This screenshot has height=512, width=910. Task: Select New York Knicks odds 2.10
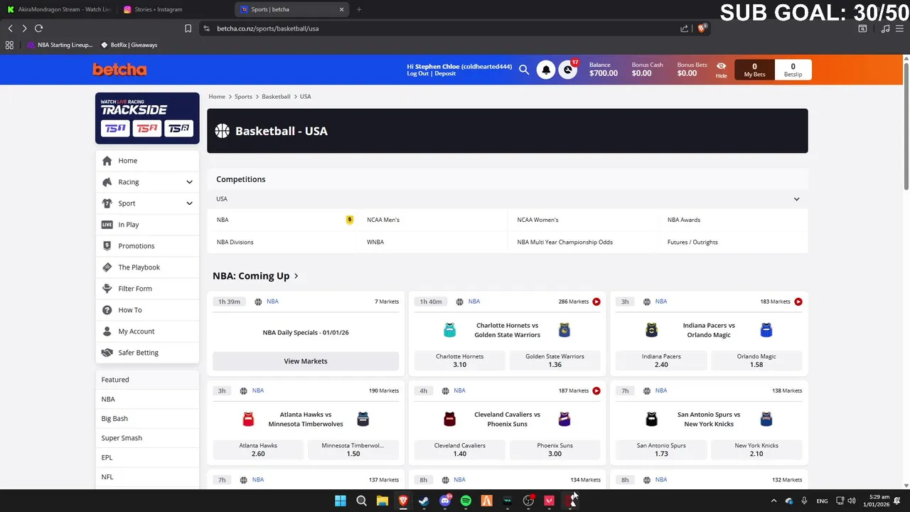pyautogui.click(x=756, y=449)
